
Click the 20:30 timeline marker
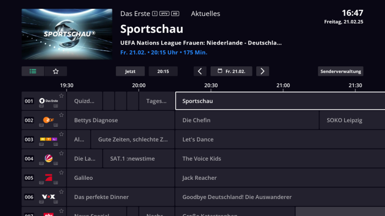point(211,86)
